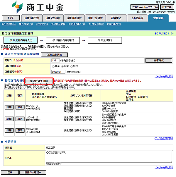The image size is (176, 177).
Task: Click the 130 渋谷支店 text
Action: 109,106
